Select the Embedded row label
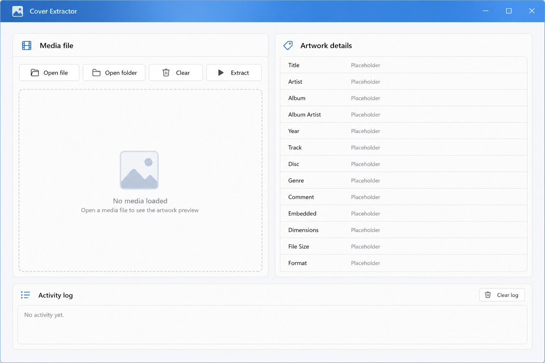This screenshot has height=363, width=545. tap(302, 213)
